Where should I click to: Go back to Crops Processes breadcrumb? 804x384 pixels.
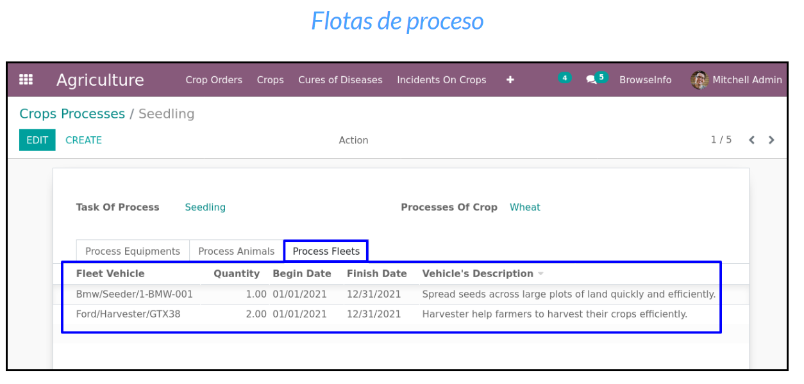click(72, 114)
